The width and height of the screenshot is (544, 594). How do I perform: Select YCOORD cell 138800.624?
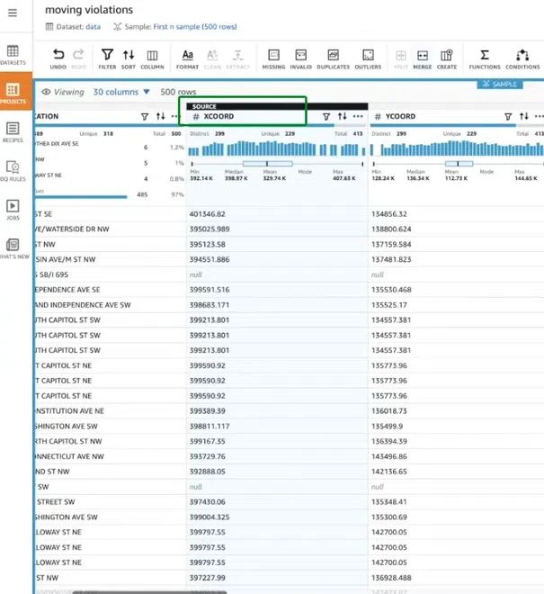pyautogui.click(x=456, y=229)
